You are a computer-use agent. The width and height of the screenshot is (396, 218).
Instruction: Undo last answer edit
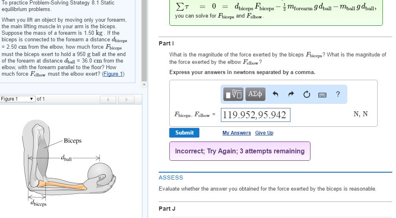tap(275, 94)
